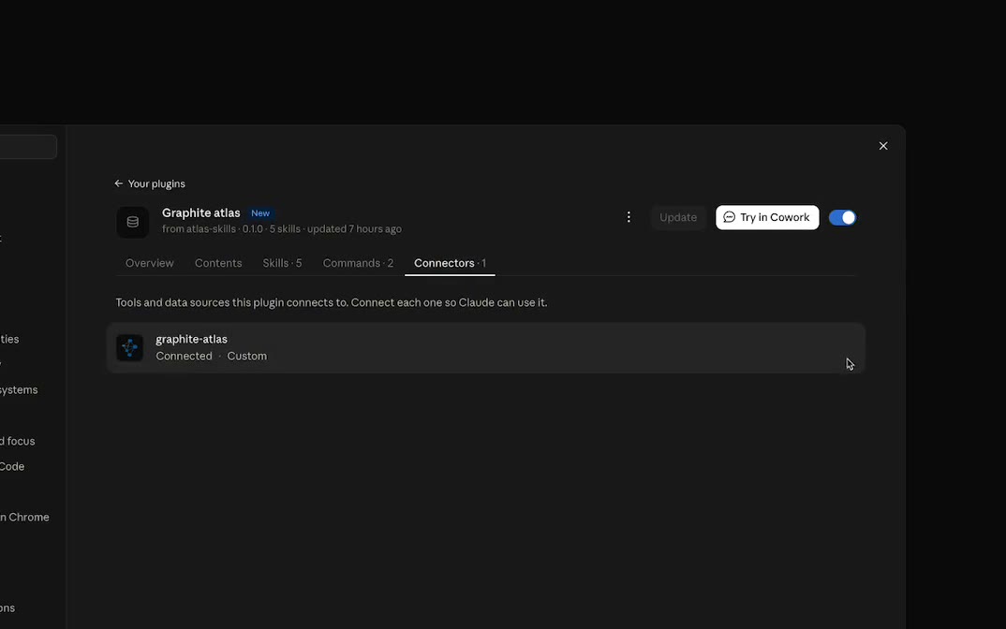This screenshot has width=1006, height=629.
Task: Click the New badge beside Graphite atlas
Action: [x=260, y=212]
